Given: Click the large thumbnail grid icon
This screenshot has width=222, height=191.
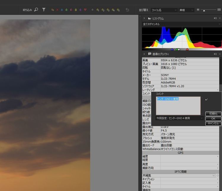Looking at the screenshot, I should point(219,10).
